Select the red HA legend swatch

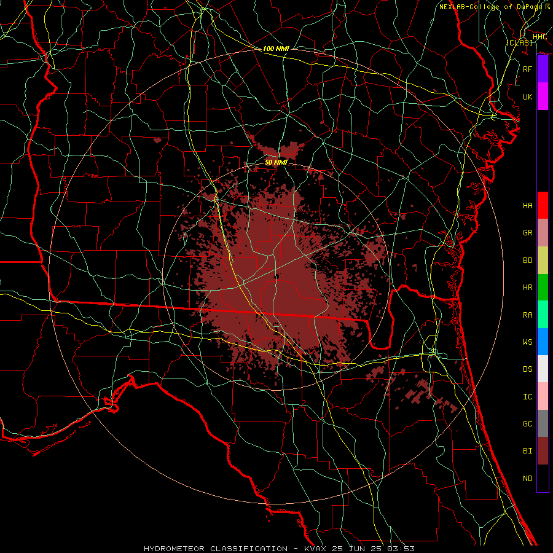point(543,205)
